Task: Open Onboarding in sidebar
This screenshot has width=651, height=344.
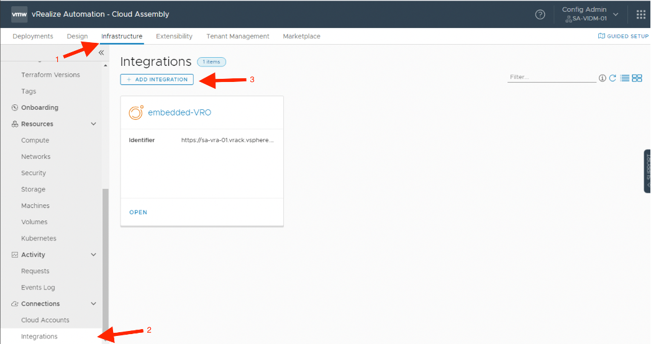Action: tap(40, 107)
